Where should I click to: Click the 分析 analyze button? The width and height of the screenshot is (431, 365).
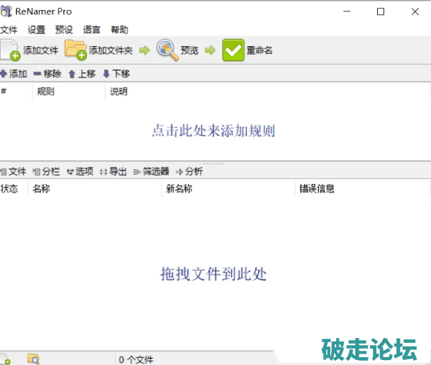pyautogui.click(x=189, y=171)
